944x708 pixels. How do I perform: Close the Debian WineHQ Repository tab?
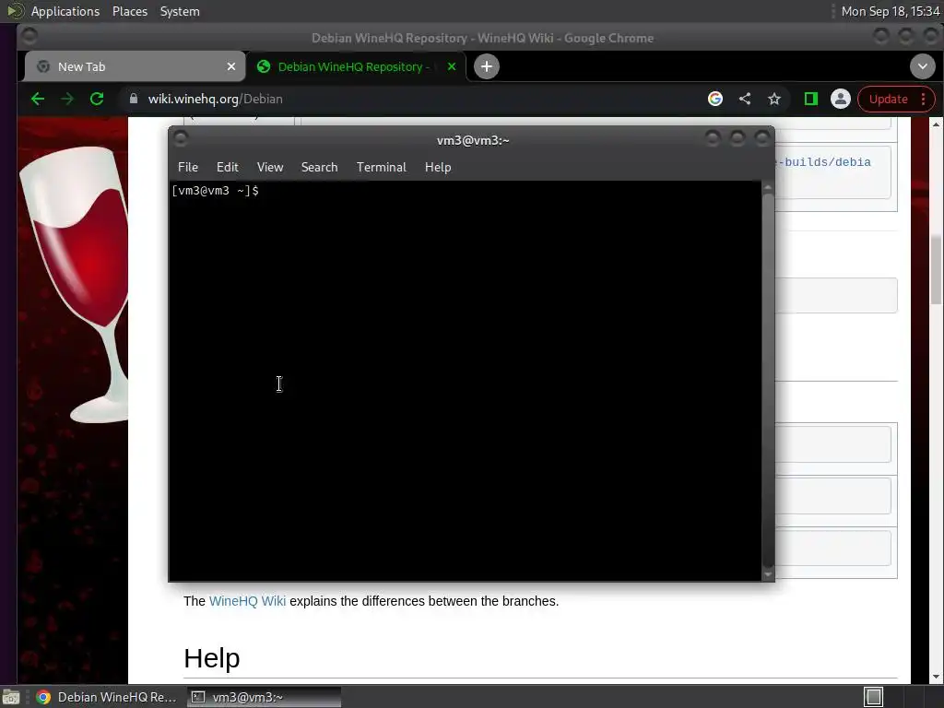pos(452,66)
